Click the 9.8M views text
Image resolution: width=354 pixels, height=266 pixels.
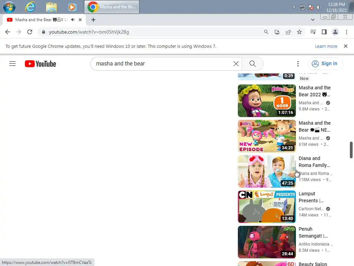309,109
